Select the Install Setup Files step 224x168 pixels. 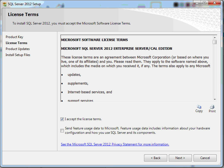(18, 55)
